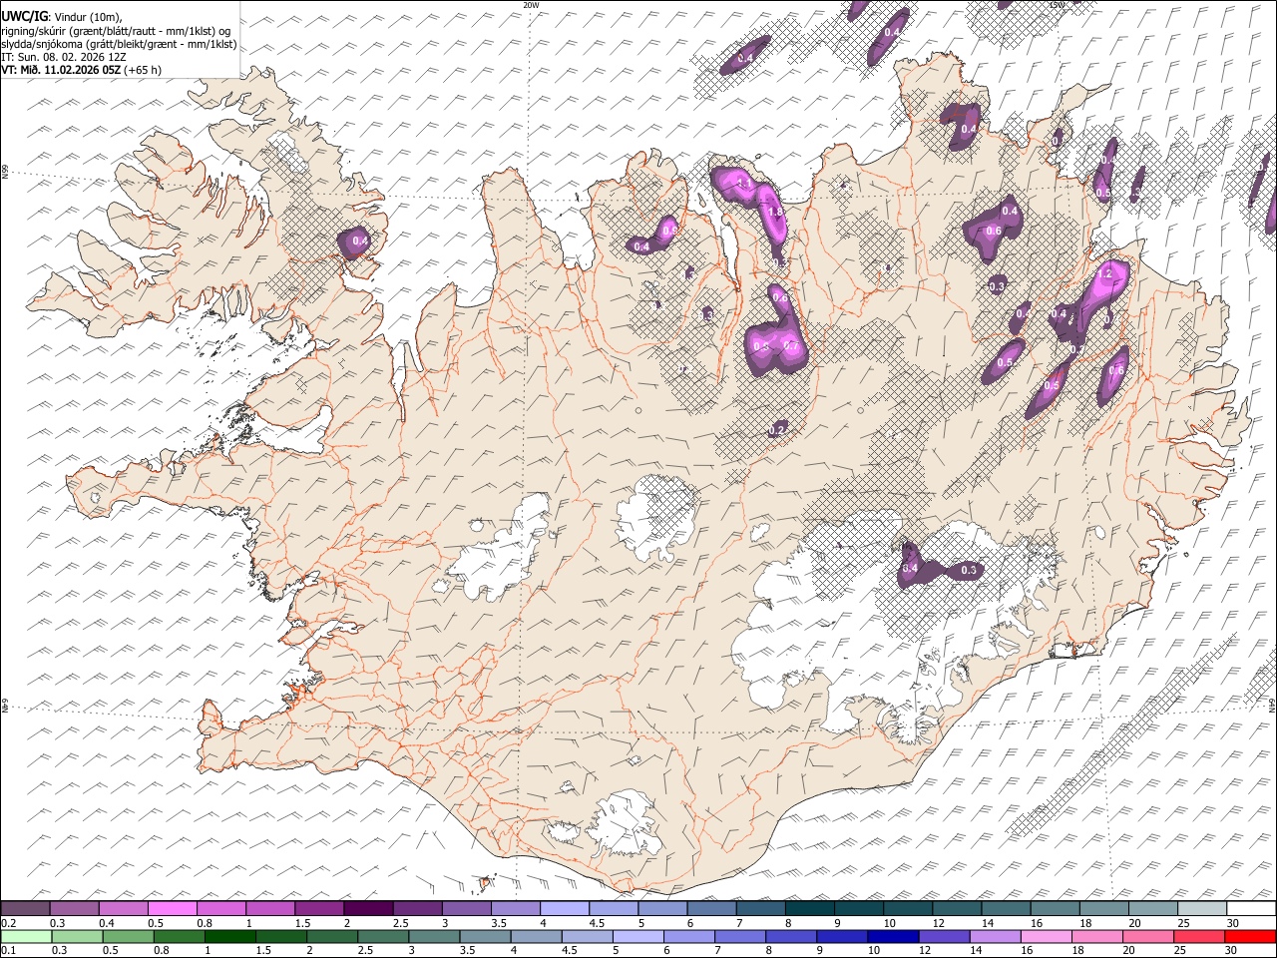The width and height of the screenshot is (1277, 958).
Task: Click bottom-row deep blue swatch between 10 and 12
Action: coord(892,936)
